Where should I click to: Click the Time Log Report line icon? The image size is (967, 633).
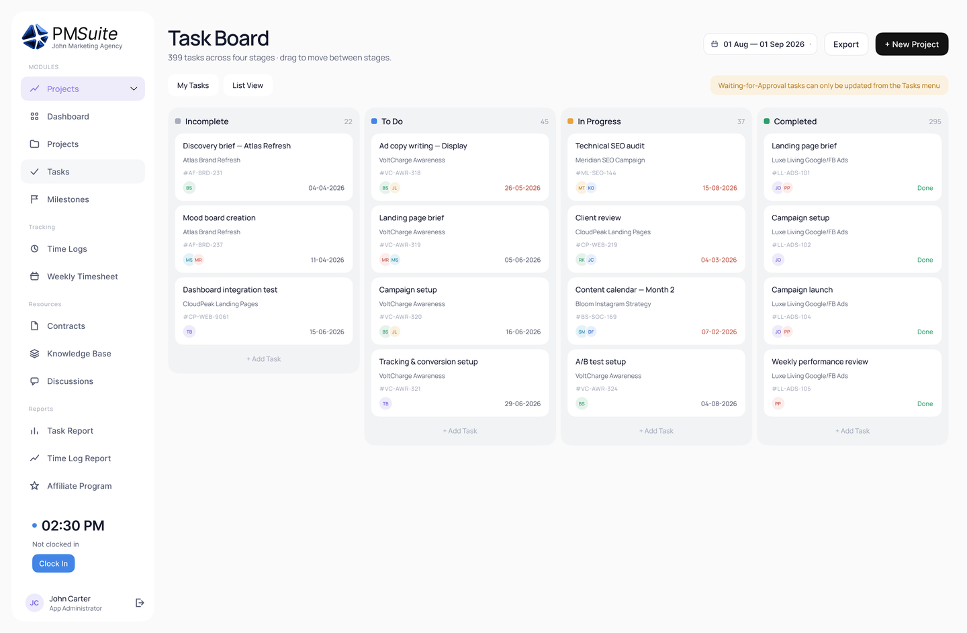34,458
